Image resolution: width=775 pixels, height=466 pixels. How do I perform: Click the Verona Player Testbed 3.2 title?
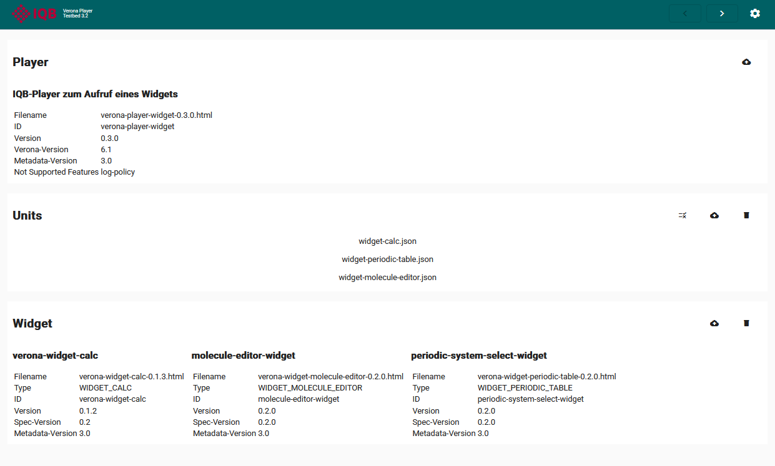pos(77,13)
